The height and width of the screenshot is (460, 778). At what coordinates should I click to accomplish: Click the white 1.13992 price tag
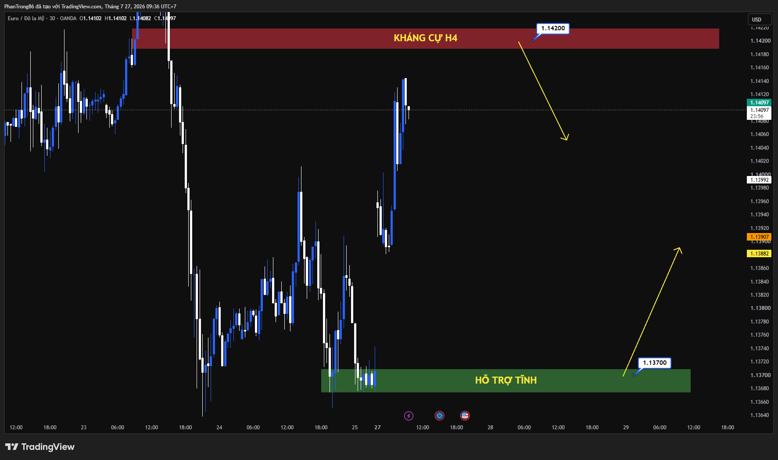pyautogui.click(x=759, y=180)
